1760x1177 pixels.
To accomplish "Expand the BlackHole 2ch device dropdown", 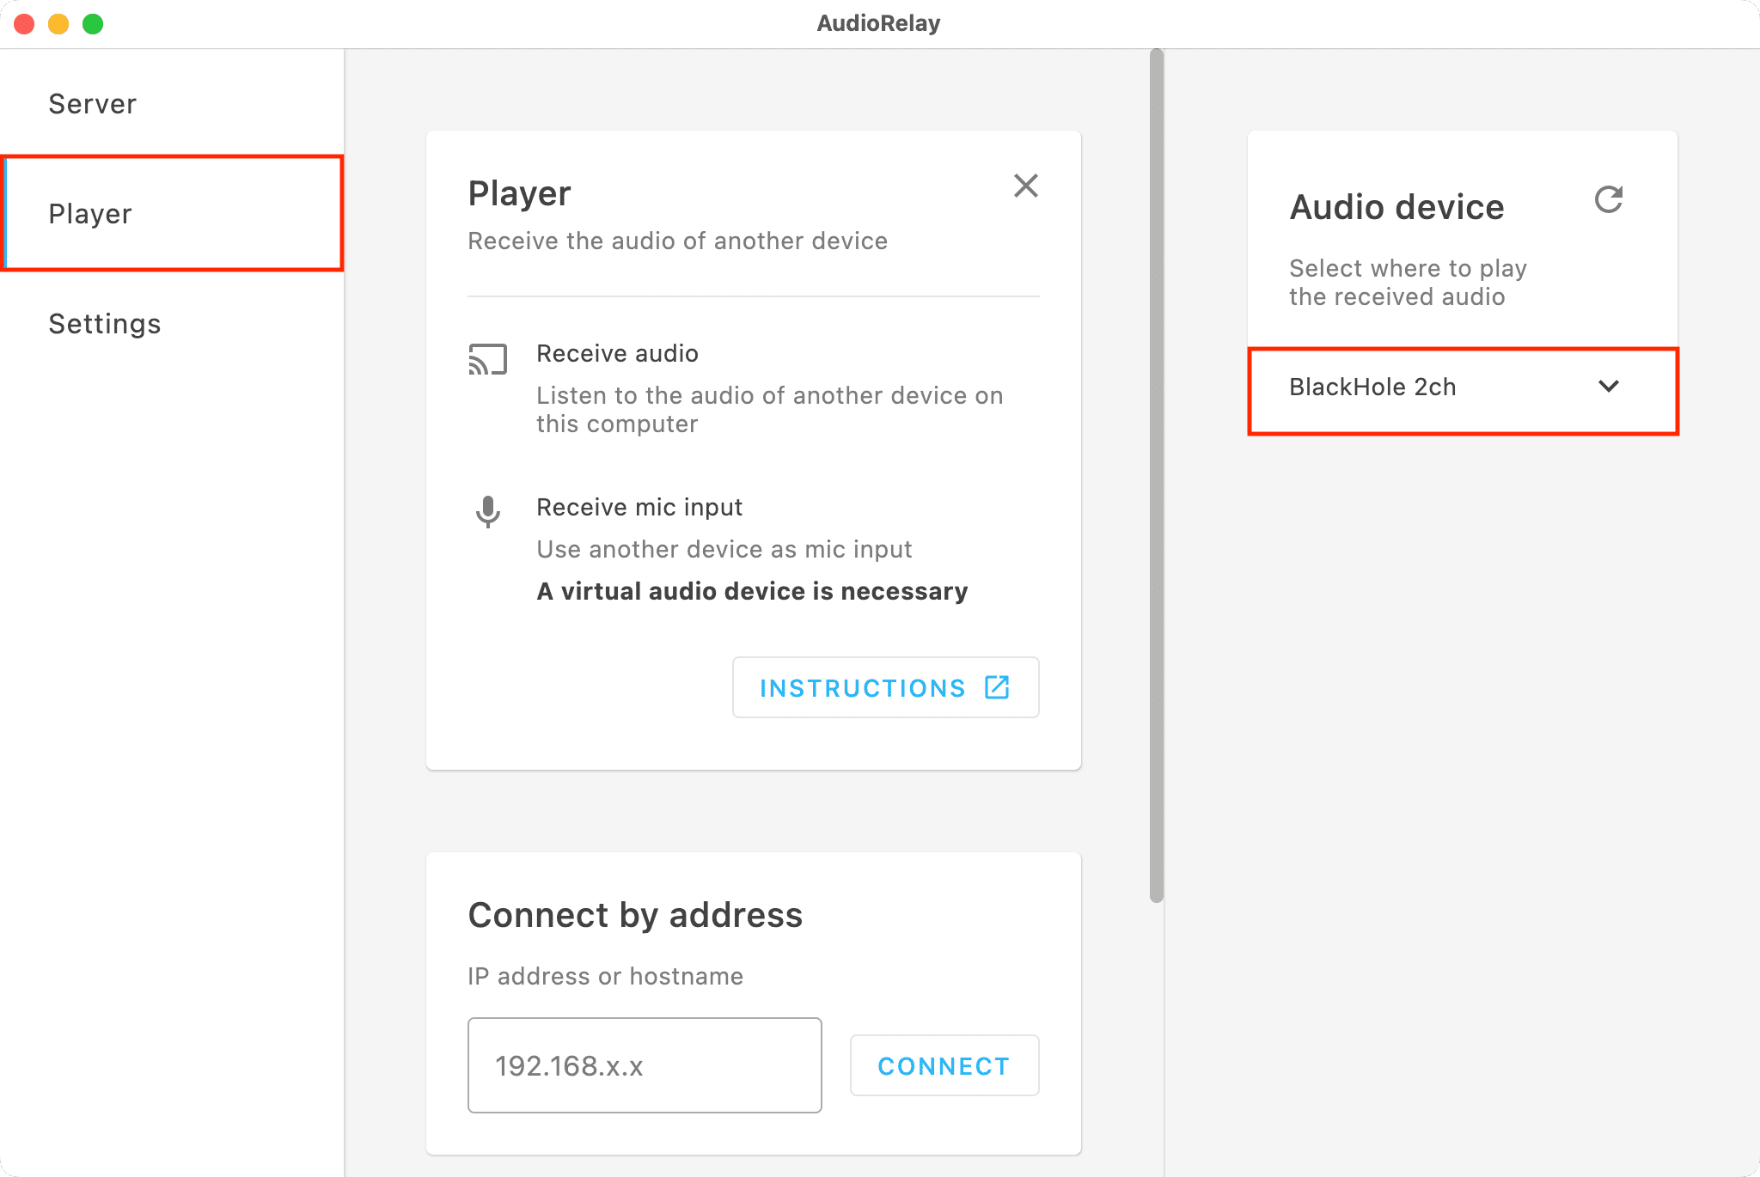I will (x=1463, y=387).
